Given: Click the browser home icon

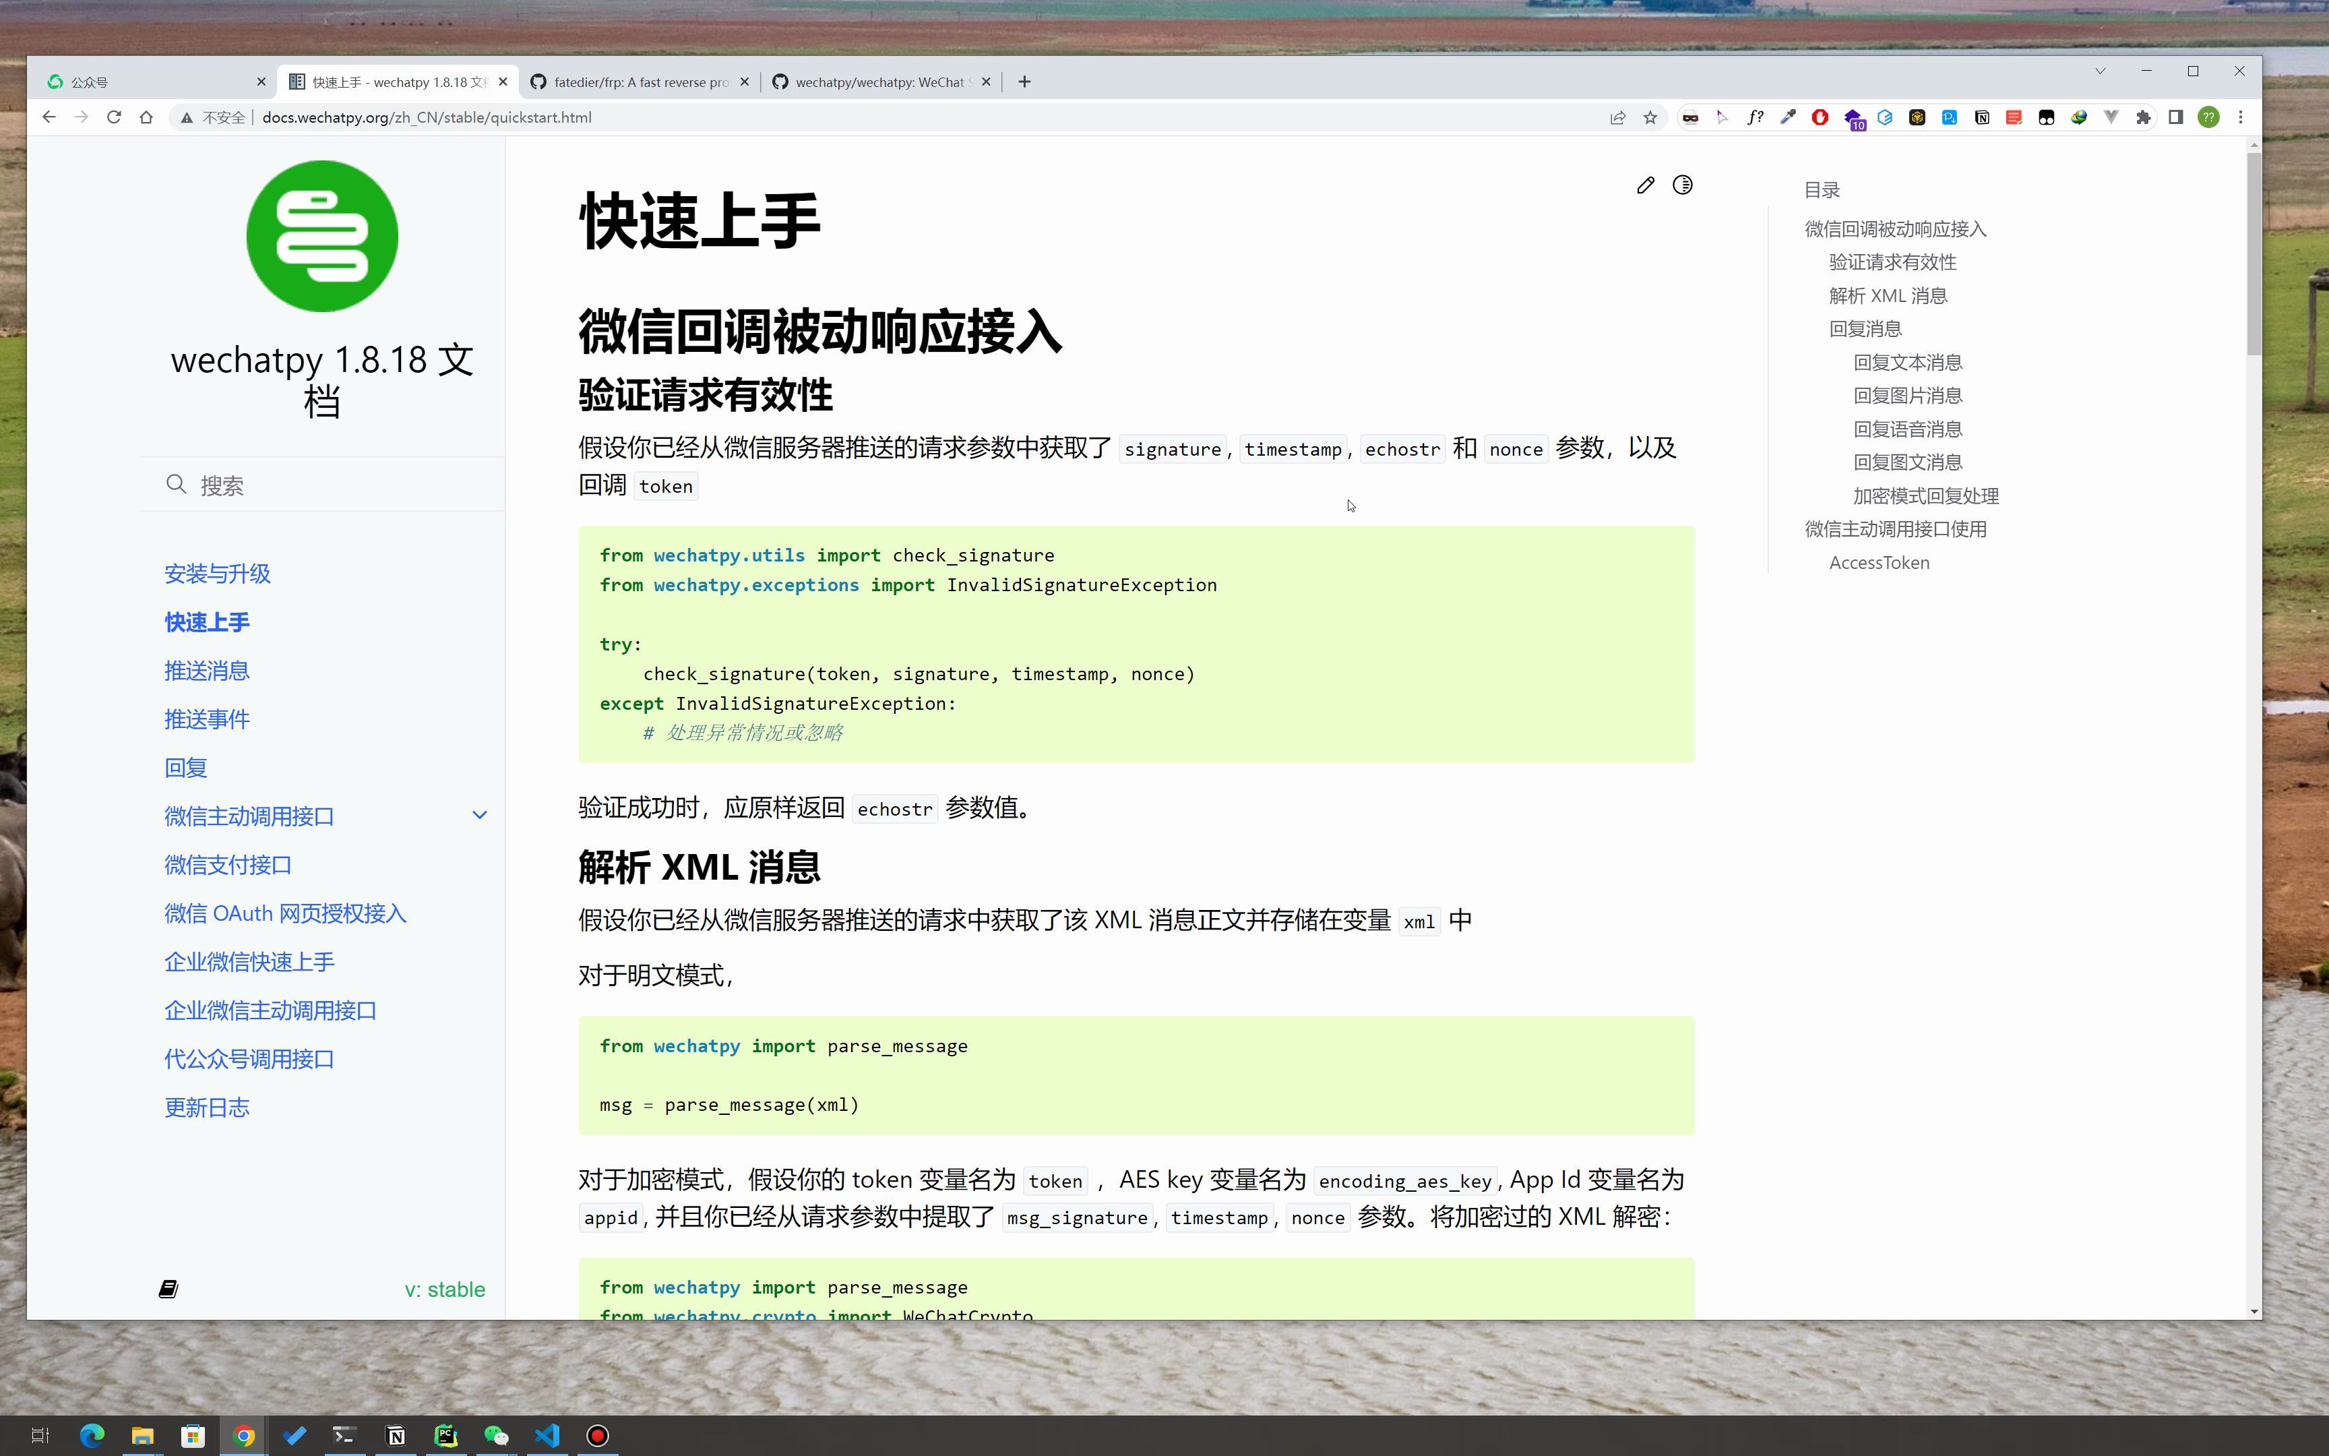Looking at the screenshot, I should pos(146,117).
